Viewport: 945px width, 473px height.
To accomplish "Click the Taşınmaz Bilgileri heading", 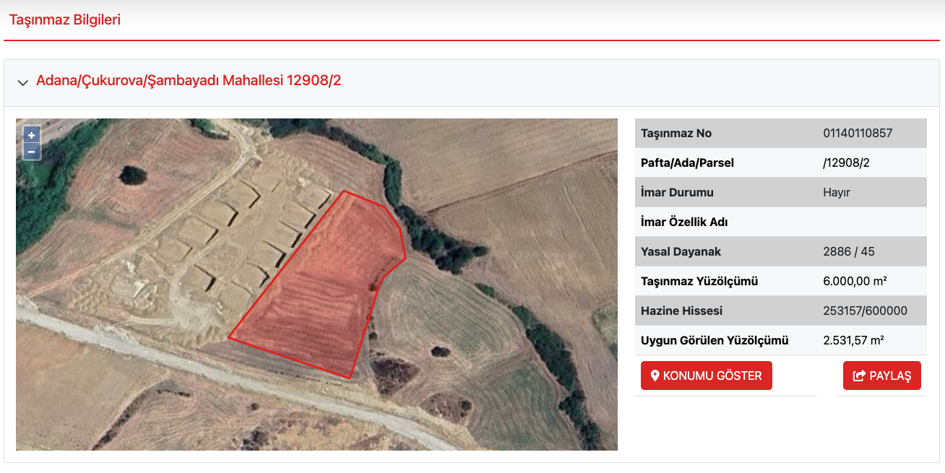I will point(65,19).
